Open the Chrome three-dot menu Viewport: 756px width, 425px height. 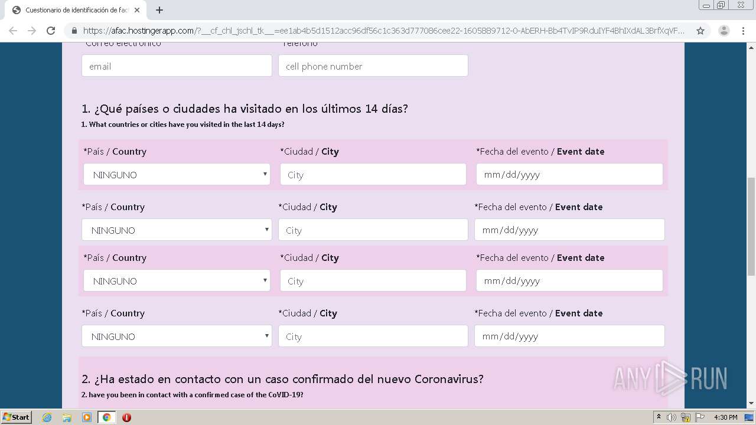[743, 31]
